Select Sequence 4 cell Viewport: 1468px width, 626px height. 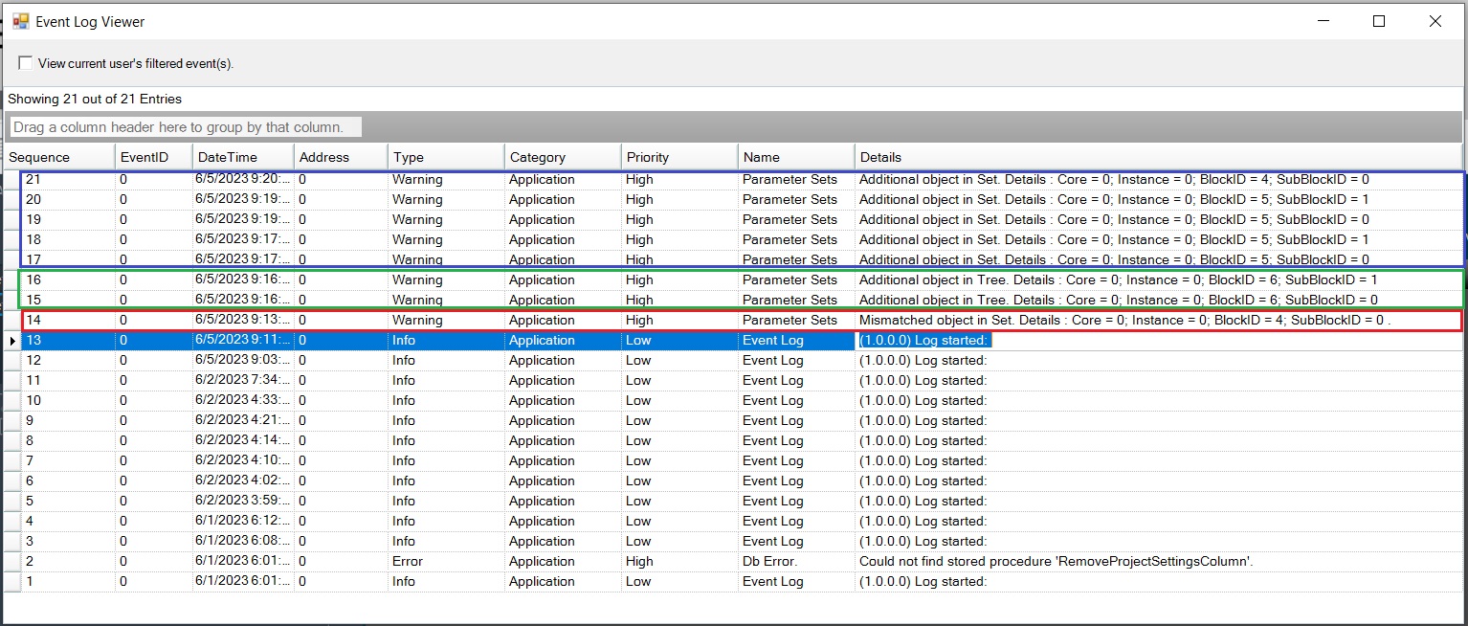coord(68,521)
